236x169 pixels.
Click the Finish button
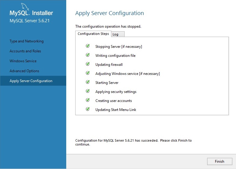[x=220, y=161]
